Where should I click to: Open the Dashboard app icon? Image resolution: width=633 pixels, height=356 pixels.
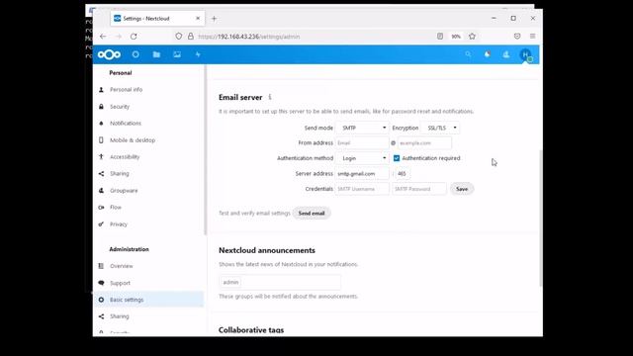[136, 54]
